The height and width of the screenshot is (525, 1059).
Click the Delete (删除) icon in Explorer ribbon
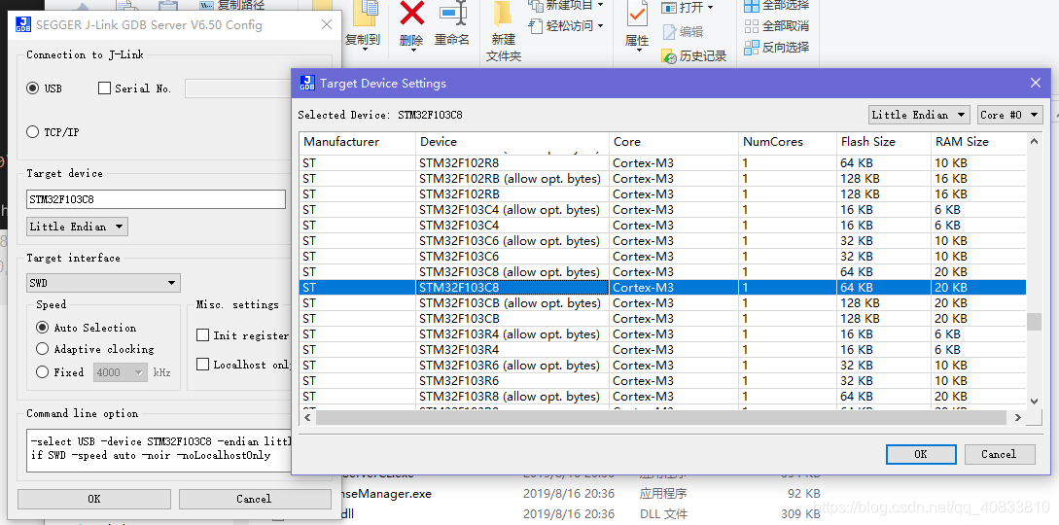pyautogui.click(x=411, y=14)
